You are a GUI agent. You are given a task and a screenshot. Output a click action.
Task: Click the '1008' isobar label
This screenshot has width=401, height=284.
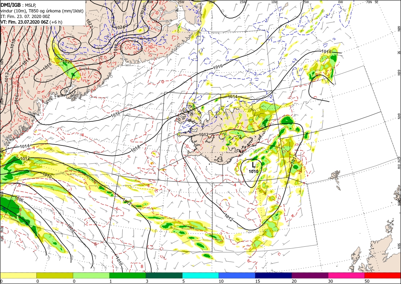pos(71,228)
